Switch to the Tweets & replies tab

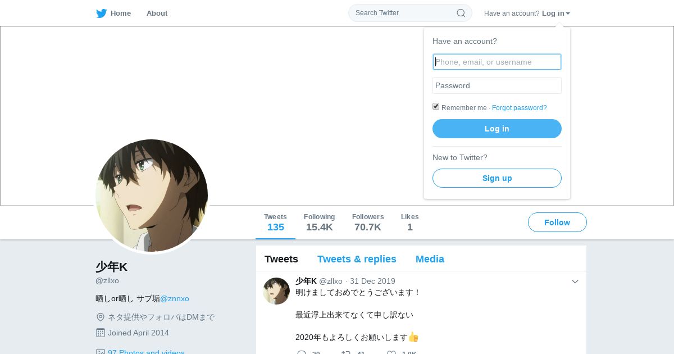click(x=357, y=259)
